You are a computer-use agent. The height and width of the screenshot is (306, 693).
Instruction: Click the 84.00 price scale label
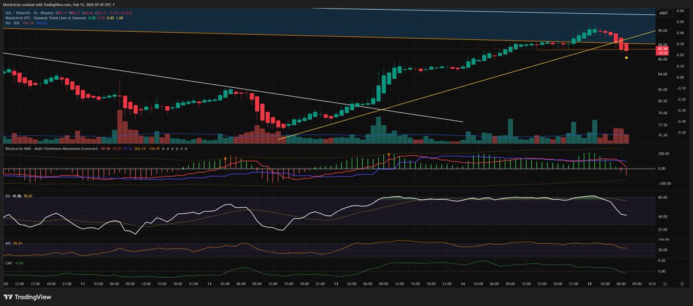(662, 73)
